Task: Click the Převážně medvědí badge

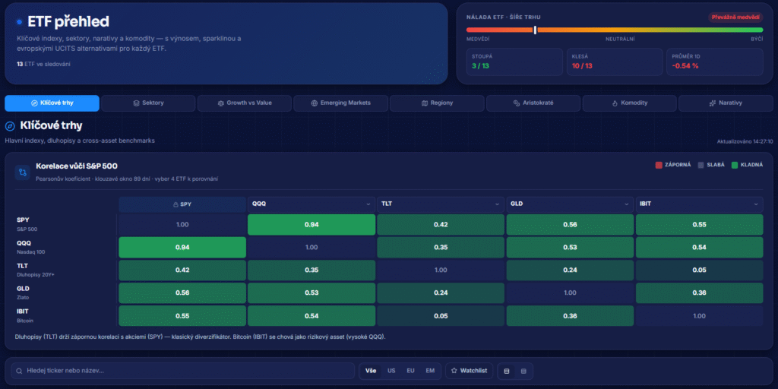Action: point(735,17)
